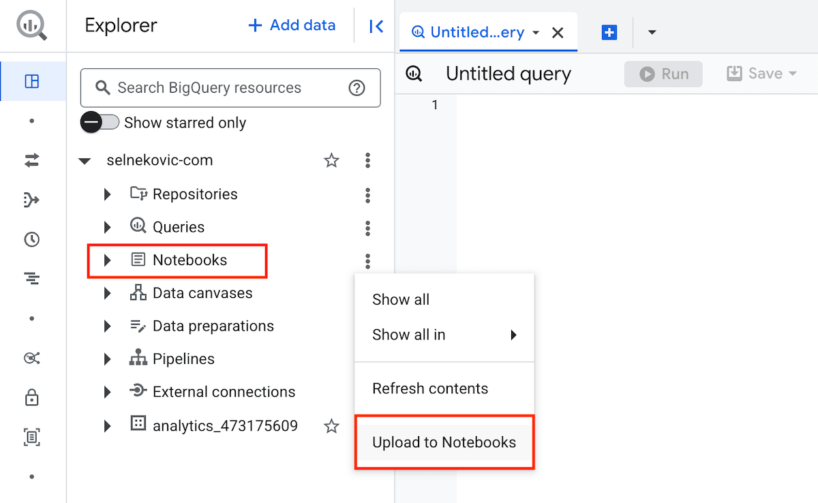Open Data transfers icon in sidebar

coord(32,160)
